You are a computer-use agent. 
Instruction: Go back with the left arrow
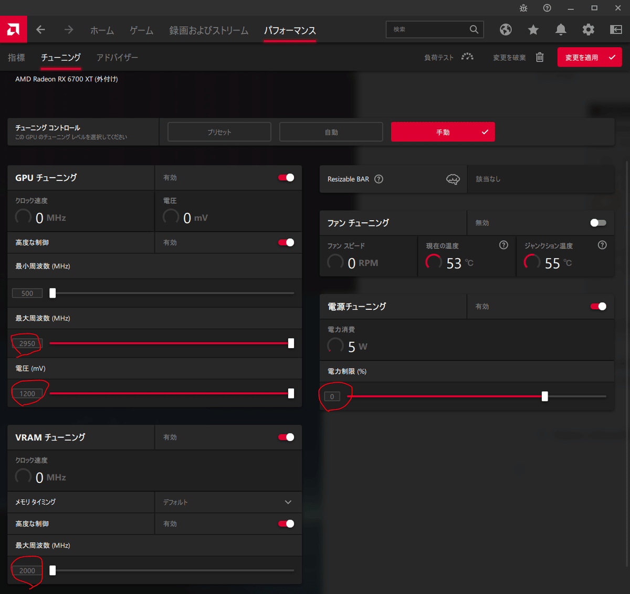point(40,30)
